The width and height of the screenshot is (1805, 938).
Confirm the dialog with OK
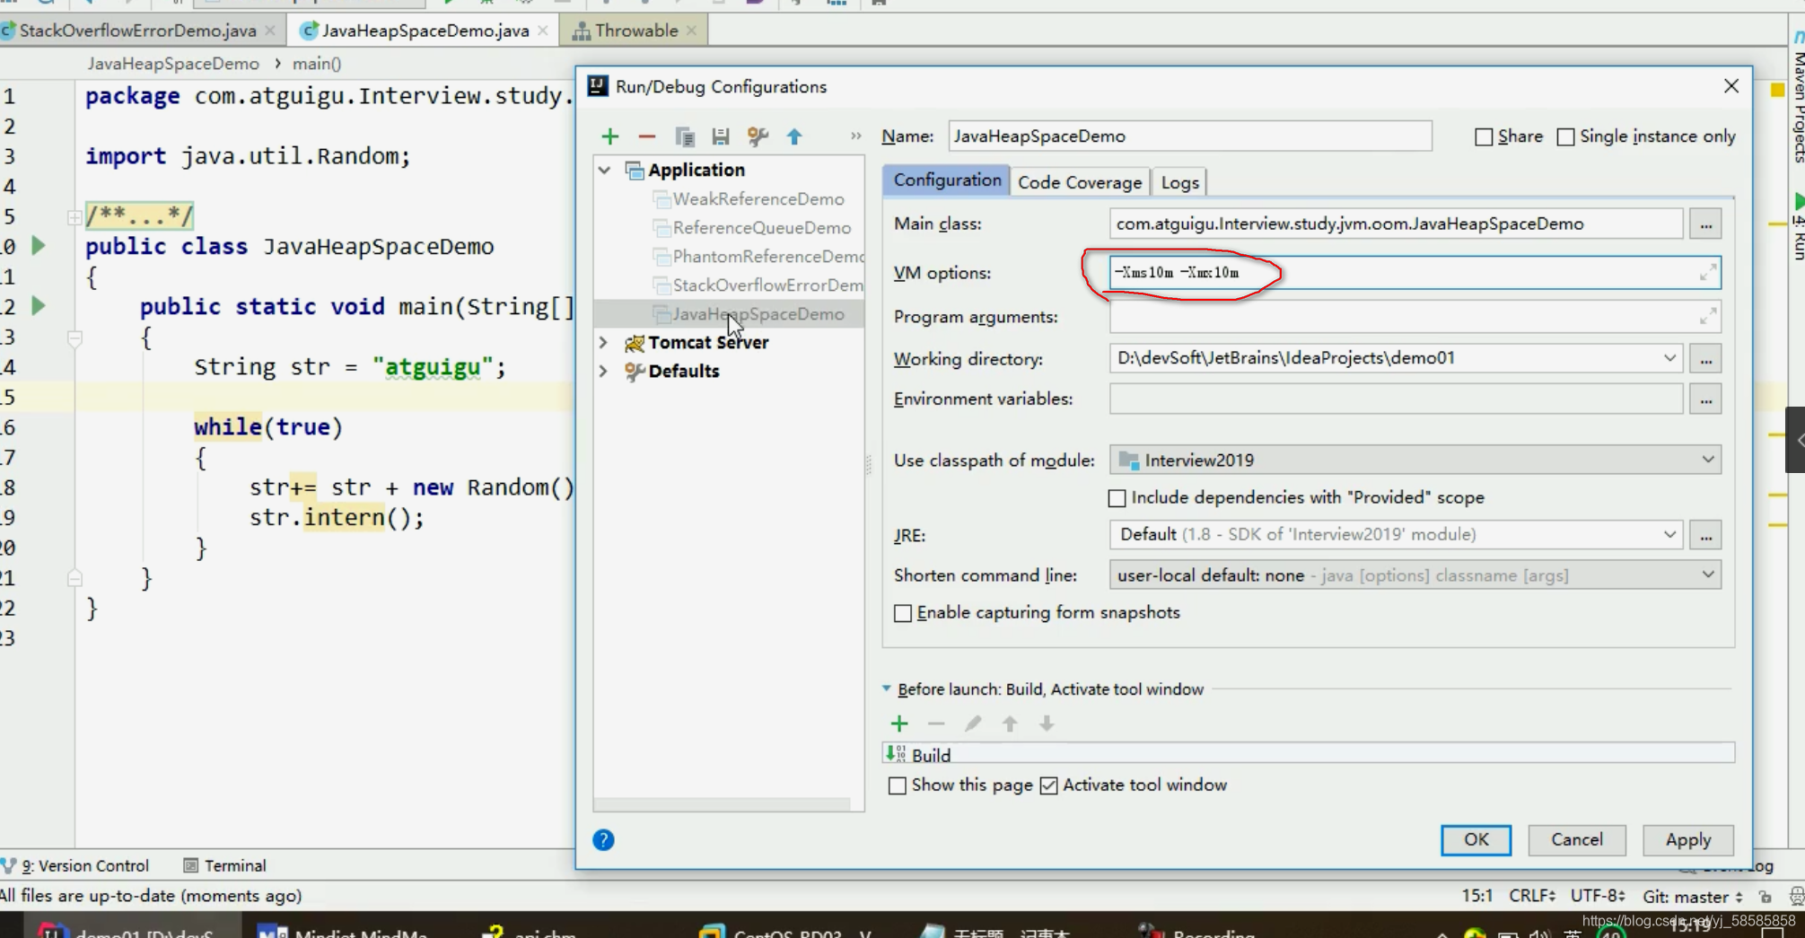tap(1476, 840)
